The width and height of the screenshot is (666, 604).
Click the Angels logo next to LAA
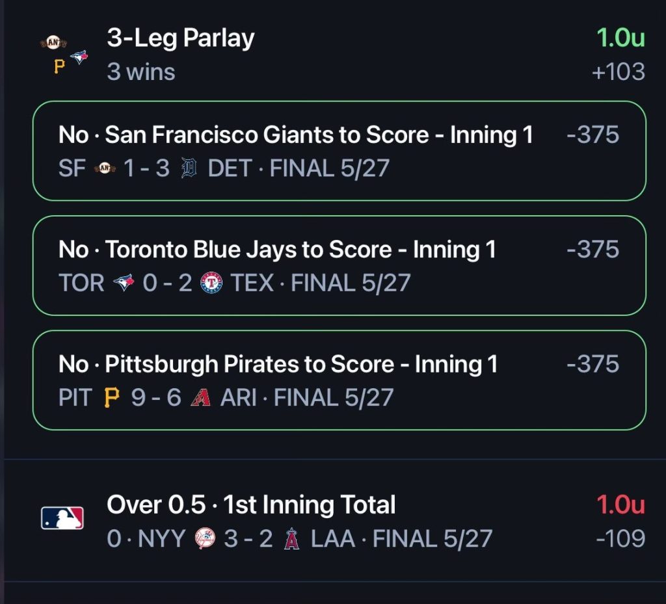pyautogui.click(x=292, y=538)
